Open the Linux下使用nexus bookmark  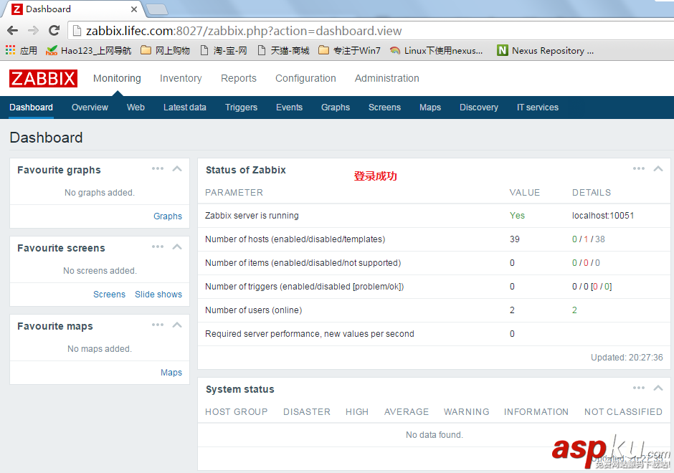click(x=436, y=51)
